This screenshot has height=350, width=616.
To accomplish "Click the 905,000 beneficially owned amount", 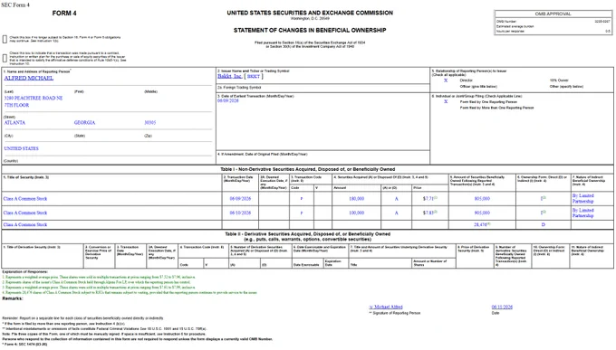I will click(x=482, y=213).
